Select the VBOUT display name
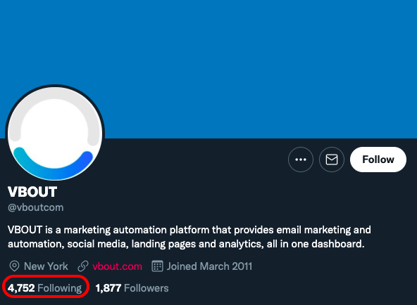The height and width of the screenshot is (305, 417). point(32,192)
